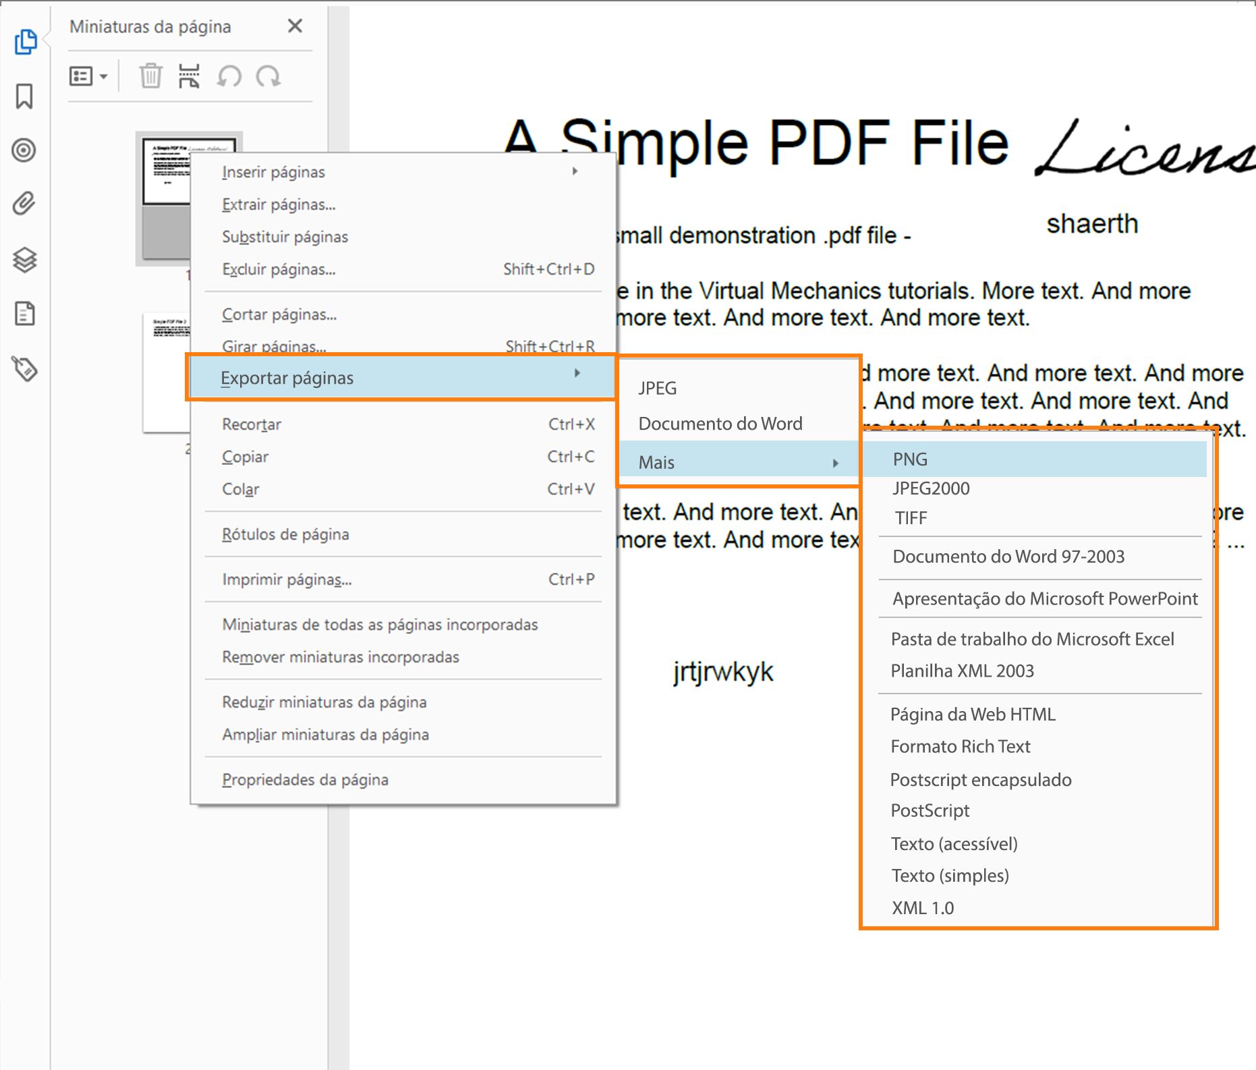The height and width of the screenshot is (1070, 1256).
Task: Select Remover miniaturas incorporadas
Action: point(403,657)
